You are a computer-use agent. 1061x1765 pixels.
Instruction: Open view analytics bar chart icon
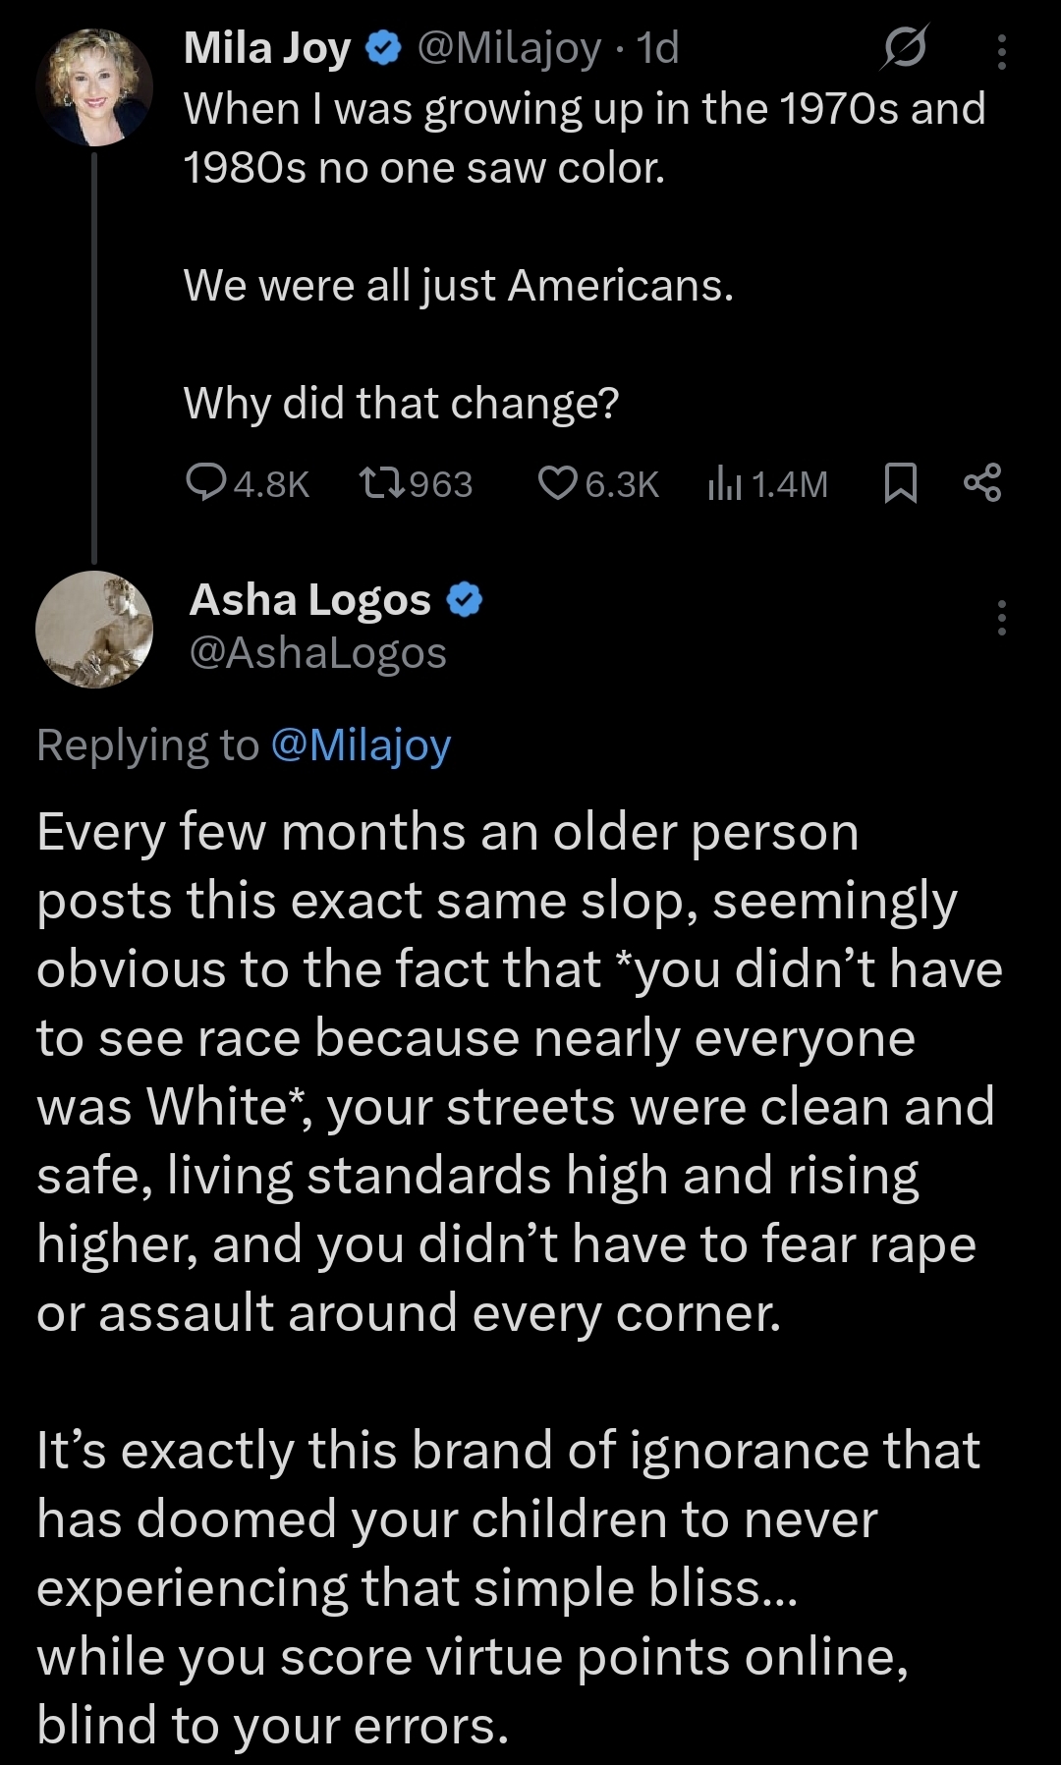(724, 483)
